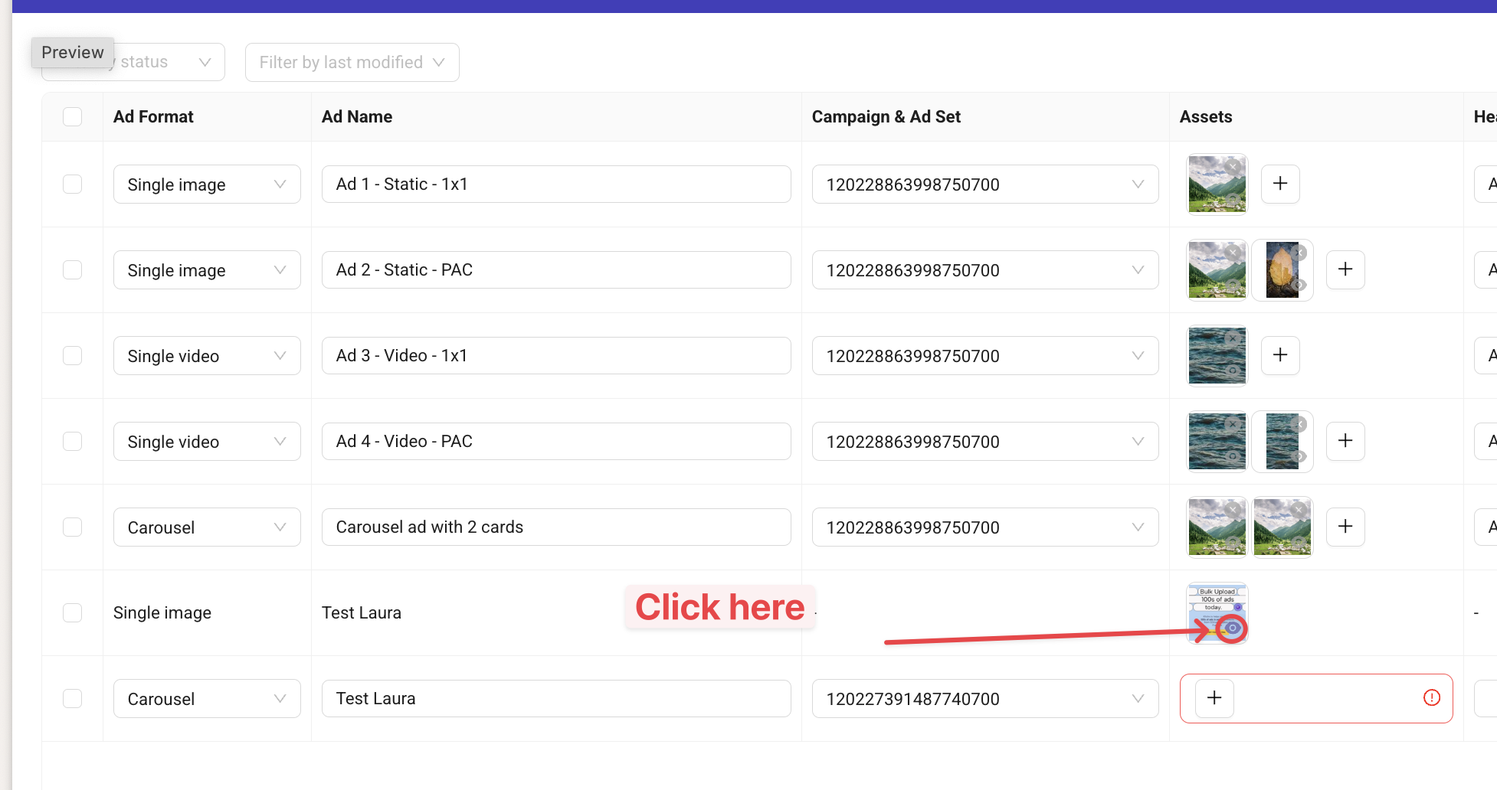The width and height of the screenshot is (1497, 790).
Task: Edit the Carousel ad with 2 cards name field
Action: point(555,527)
